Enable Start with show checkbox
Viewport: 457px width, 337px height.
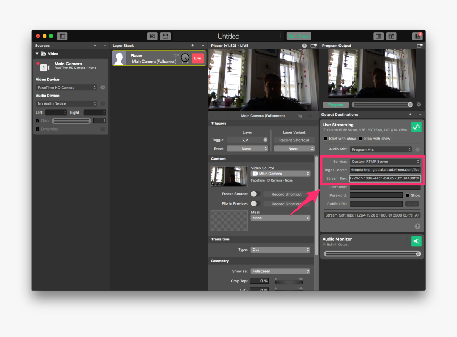pyautogui.click(x=326, y=139)
